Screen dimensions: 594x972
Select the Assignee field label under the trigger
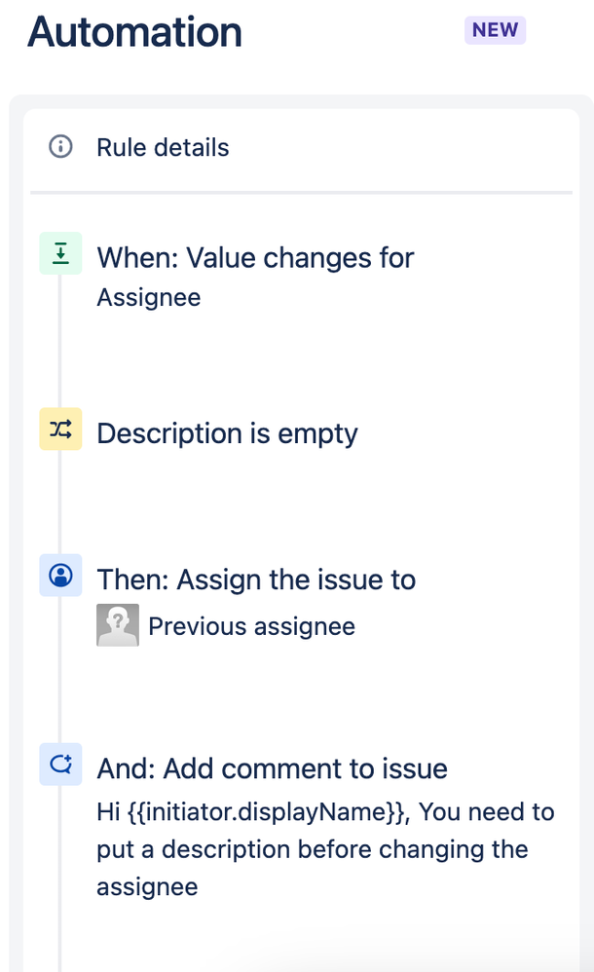pyautogui.click(x=148, y=297)
